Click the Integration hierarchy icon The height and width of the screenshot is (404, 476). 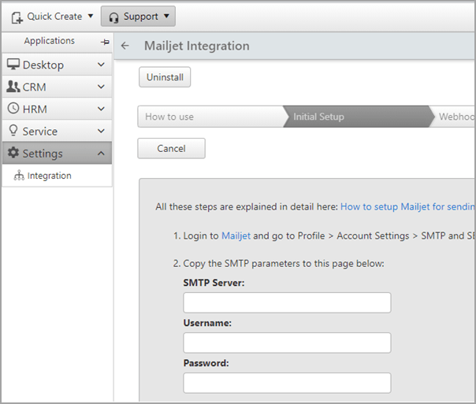click(19, 176)
